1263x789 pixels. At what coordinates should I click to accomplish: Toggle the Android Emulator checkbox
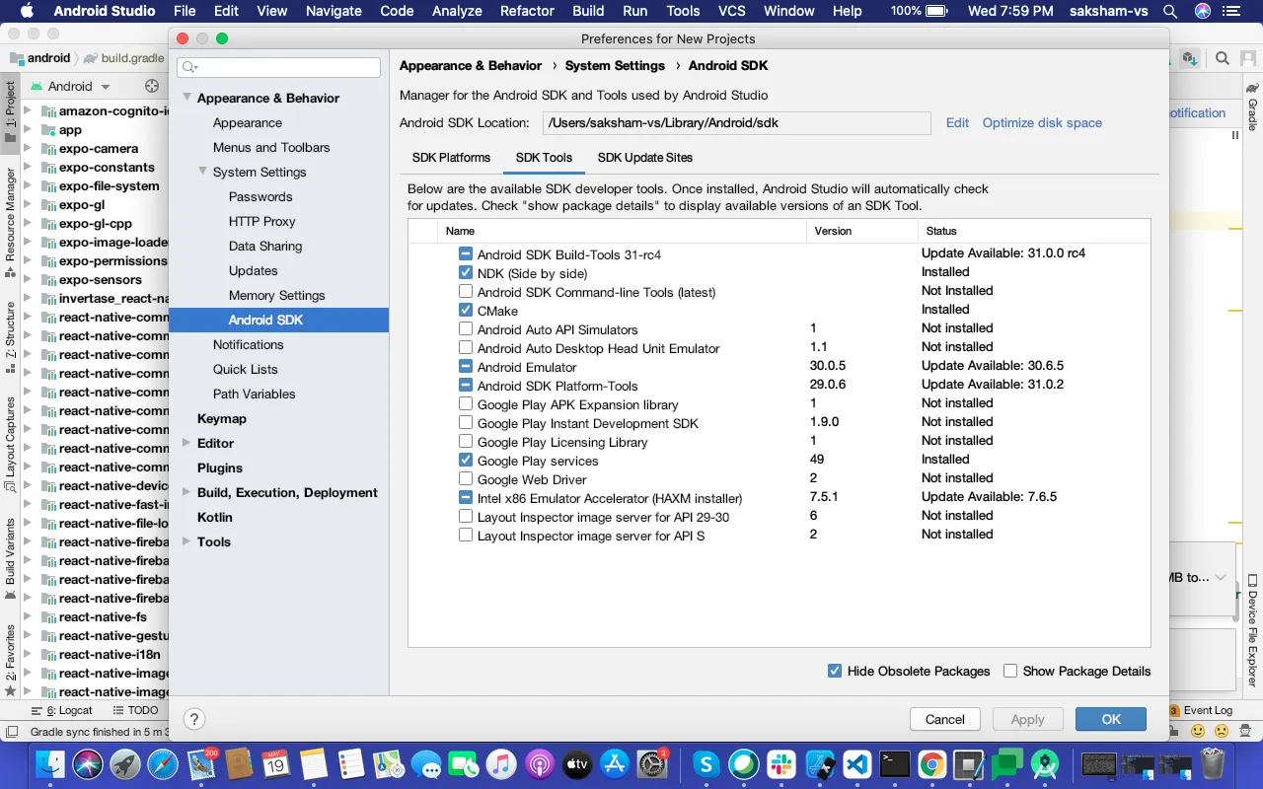(x=466, y=367)
